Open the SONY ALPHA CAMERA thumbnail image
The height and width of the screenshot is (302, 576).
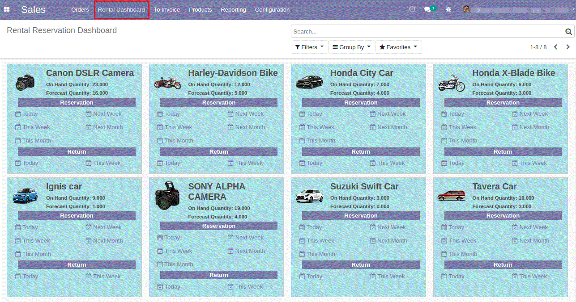167,196
